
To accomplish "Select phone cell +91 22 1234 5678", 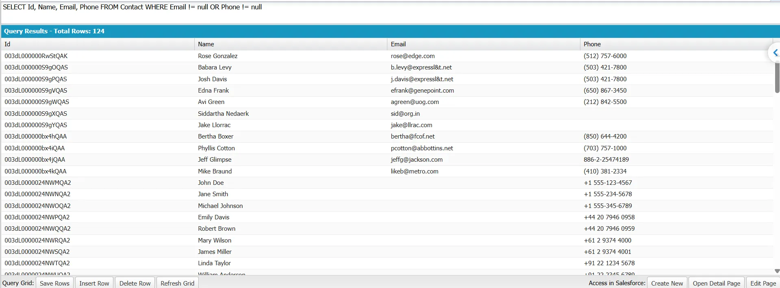I will click(676, 263).
